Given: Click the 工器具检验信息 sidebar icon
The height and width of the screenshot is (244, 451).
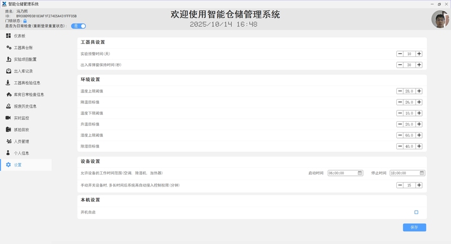Looking at the screenshot, I should click(x=8, y=83).
